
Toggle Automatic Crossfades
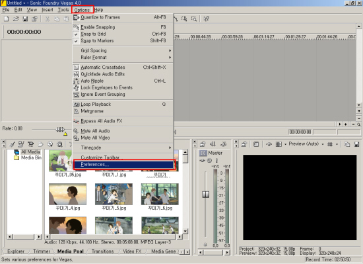[123, 67]
